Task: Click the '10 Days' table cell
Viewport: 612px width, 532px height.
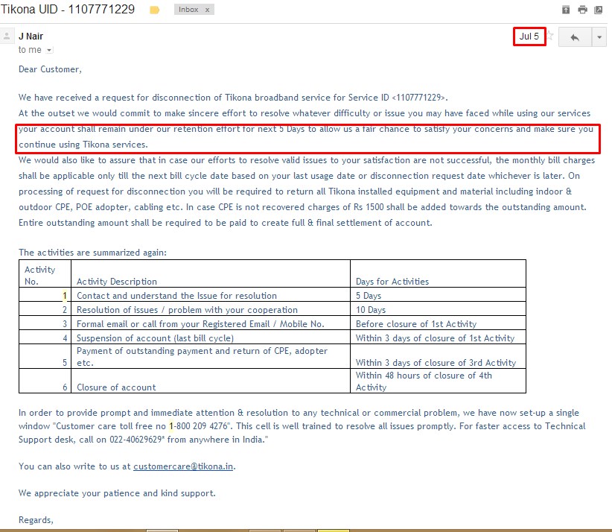Action: point(438,309)
